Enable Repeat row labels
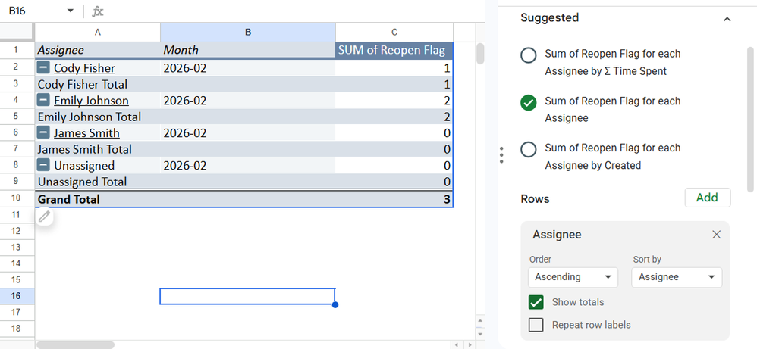757x349 pixels. click(x=536, y=325)
